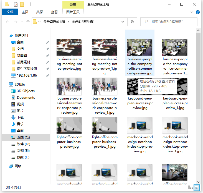Image resolution: width=203 pixels, height=193 pixels.
Task: Open the 图片 library
Action: [20, 111]
